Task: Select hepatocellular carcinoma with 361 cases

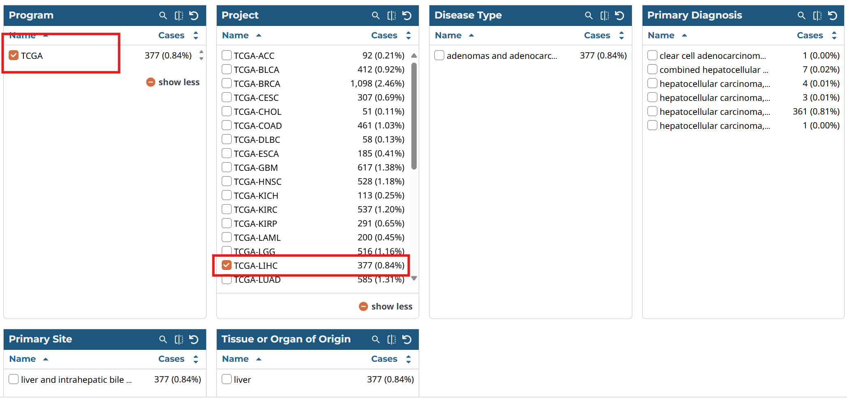Action: point(743,112)
